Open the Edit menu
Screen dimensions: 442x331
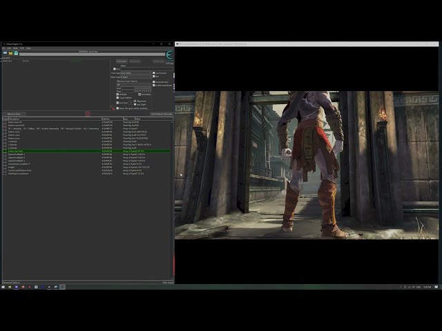pos(9,48)
